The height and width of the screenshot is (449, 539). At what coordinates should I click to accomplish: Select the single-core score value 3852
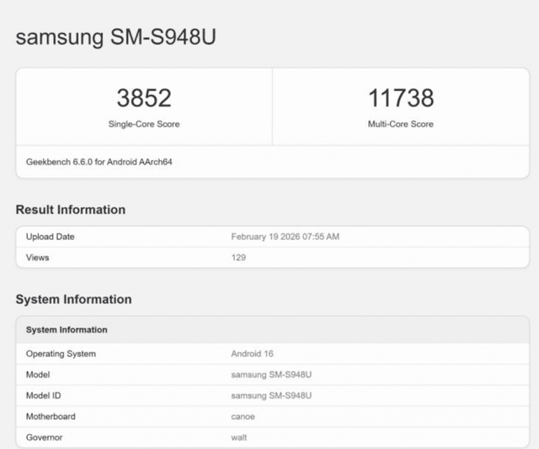(144, 99)
